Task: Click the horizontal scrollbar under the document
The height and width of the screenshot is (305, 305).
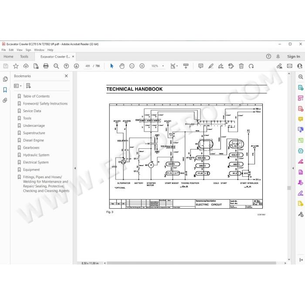Action: 191,263
